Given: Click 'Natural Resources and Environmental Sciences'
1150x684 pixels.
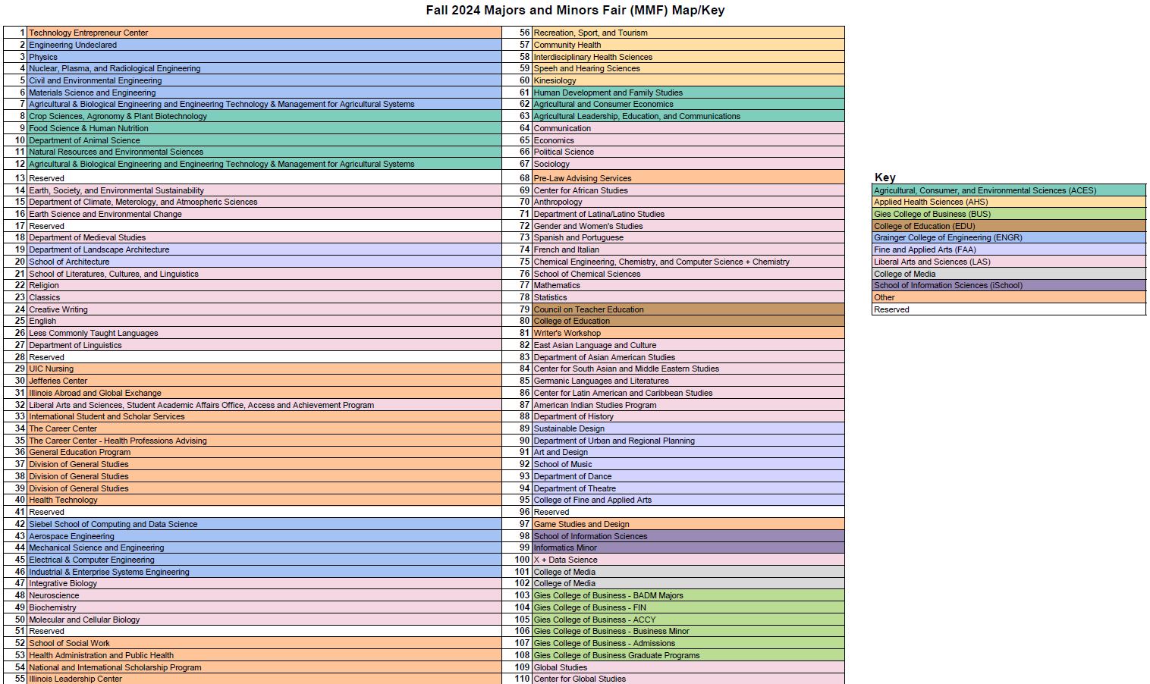Looking at the screenshot, I should 264,152.
